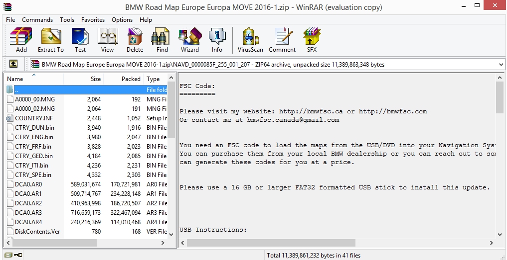The height and width of the screenshot is (260, 507).
Task: Click the Add toolbar icon
Action: tap(21, 36)
